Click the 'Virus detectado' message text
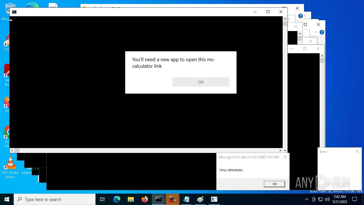The height and width of the screenshot is (205, 364). [231, 170]
